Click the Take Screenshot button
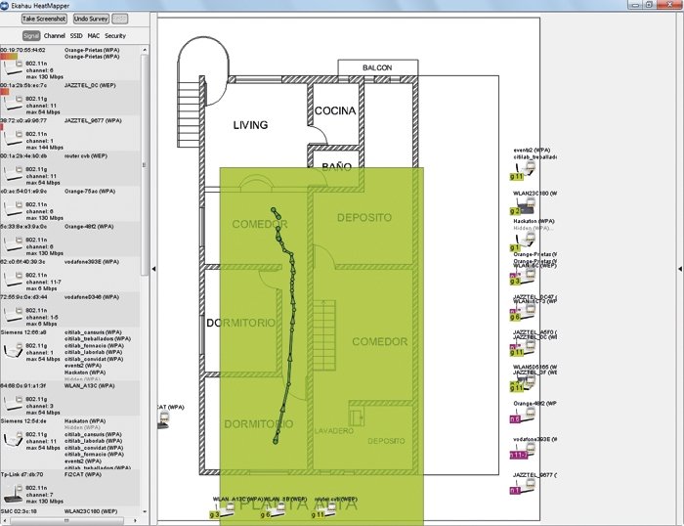The height and width of the screenshot is (526, 684). (x=44, y=19)
